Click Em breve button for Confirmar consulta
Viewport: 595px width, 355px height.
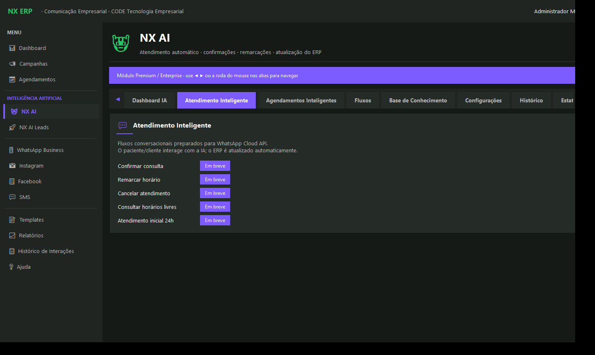(x=215, y=166)
